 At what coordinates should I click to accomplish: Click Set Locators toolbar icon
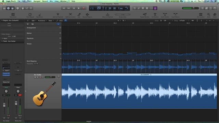201,15
